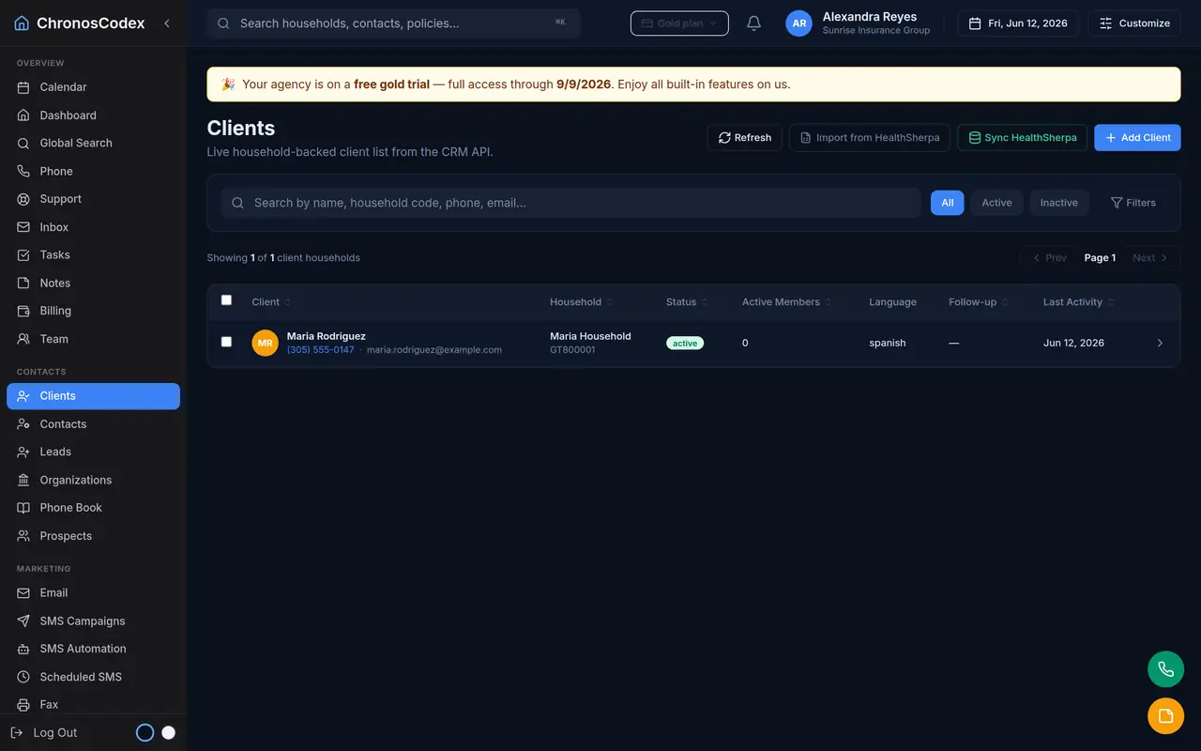Sort by Household column

tap(582, 302)
